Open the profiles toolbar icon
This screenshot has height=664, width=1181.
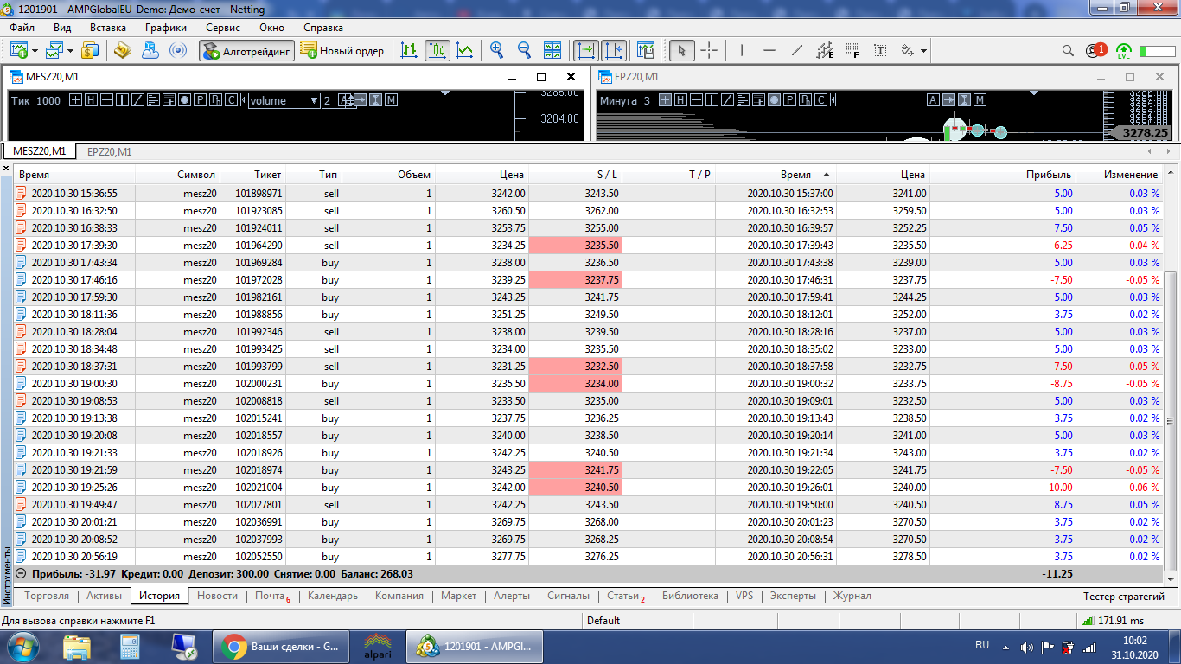click(55, 50)
